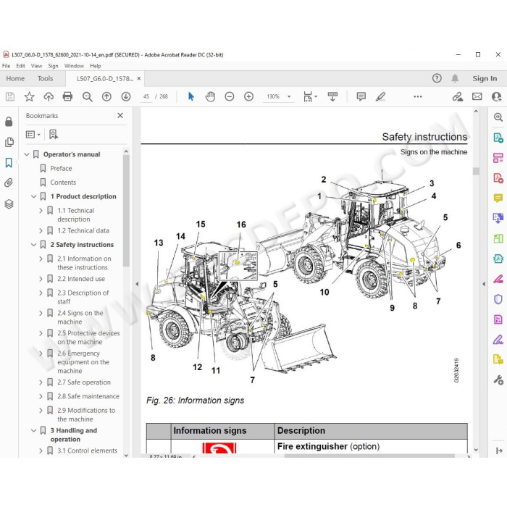This screenshot has height=507, width=507.
Task: Click the scrolling mode download icon
Action: [332, 96]
